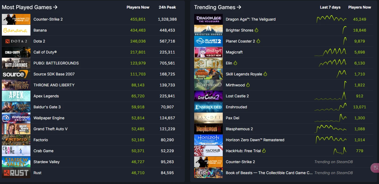Screen dimensions: 379x184
Task: Open the Wallpaper Engine icon thumbnail
Action: pos(16,118)
